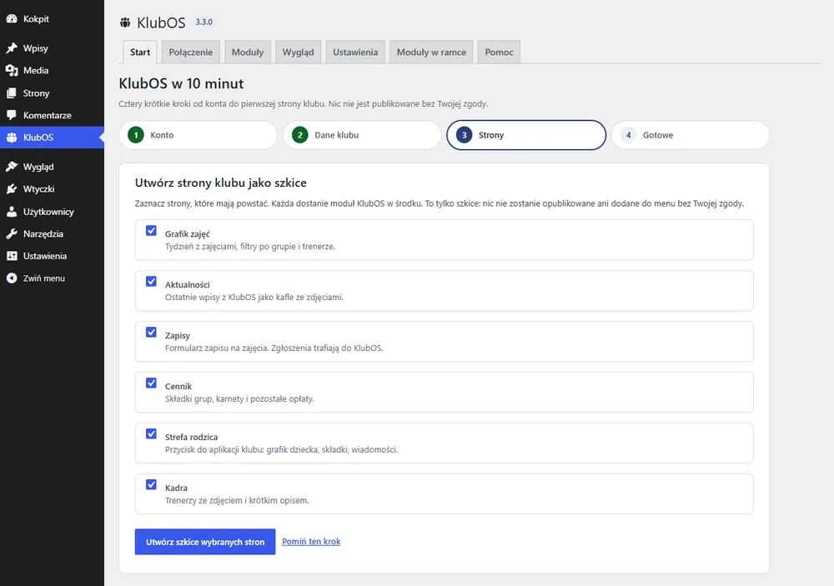The image size is (834, 586).
Task: Click the Media label in the sidebar
Action: click(36, 70)
